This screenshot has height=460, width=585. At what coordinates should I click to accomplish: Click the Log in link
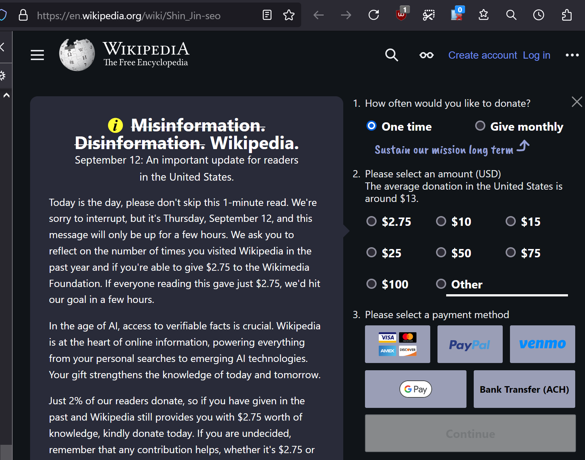click(536, 55)
